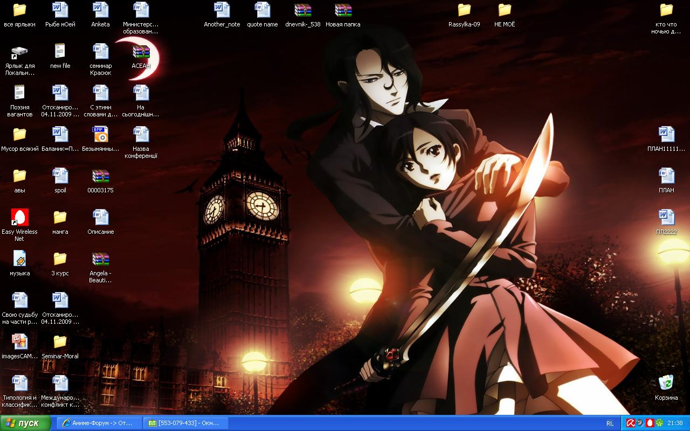Select the 'Another_note' document icon

coord(222,10)
